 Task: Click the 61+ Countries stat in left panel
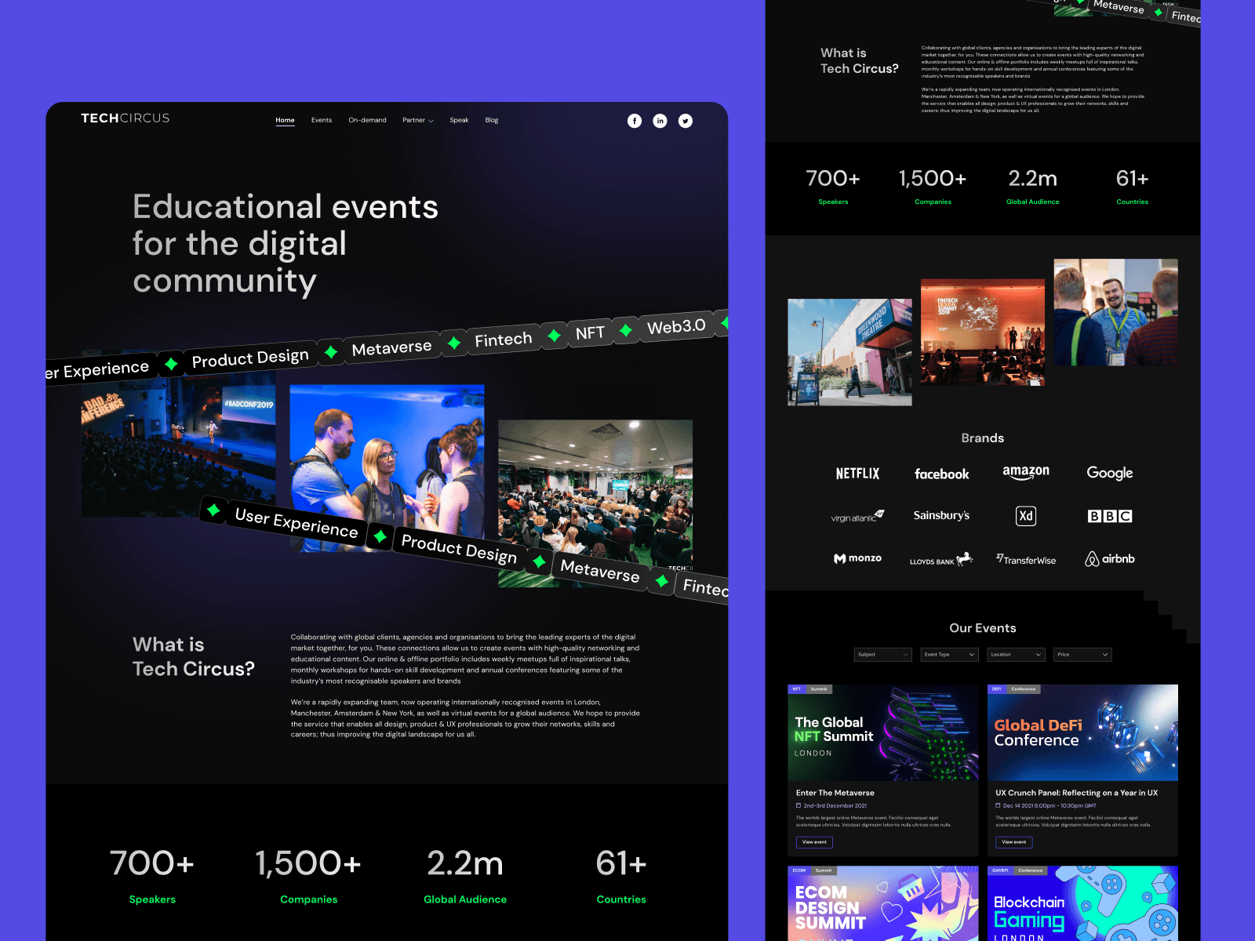[x=621, y=876]
